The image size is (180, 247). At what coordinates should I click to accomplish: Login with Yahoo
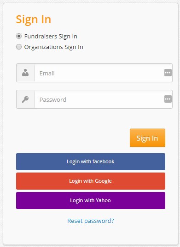coord(91,201)
